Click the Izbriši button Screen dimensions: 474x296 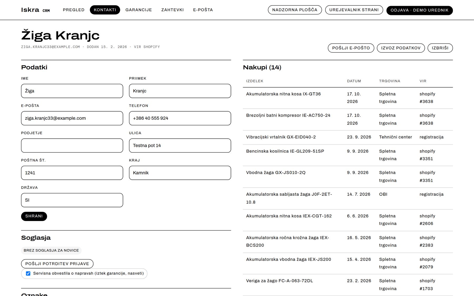click(x=440, y=48)
